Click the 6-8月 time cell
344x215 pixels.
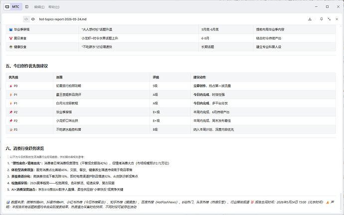point(226,38)
